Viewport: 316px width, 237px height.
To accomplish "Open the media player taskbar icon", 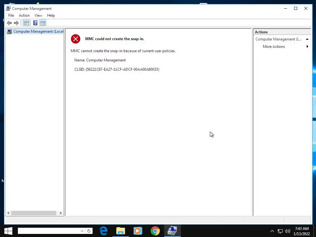I will click(138, 231).
